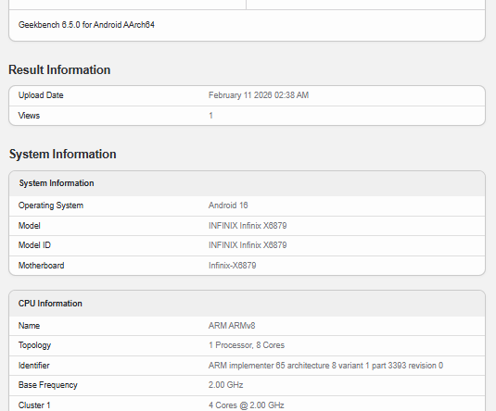Click the Identifier label

tap(34, 366)
